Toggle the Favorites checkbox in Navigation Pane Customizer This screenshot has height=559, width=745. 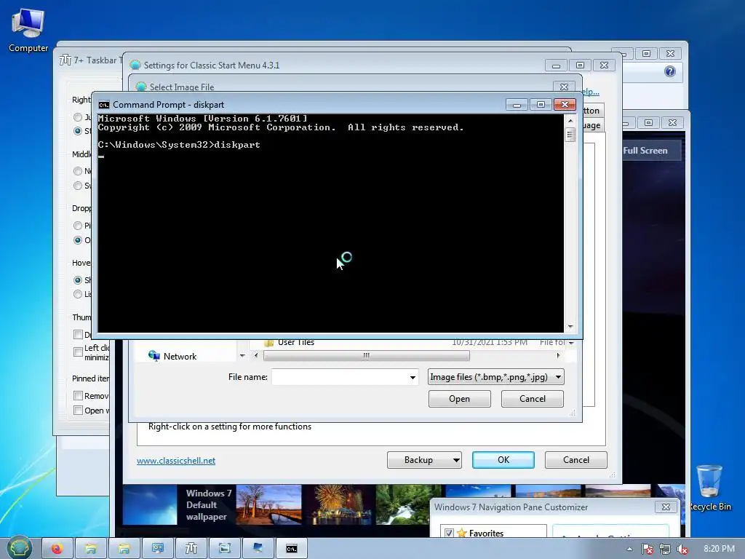(x=448, y=533)
